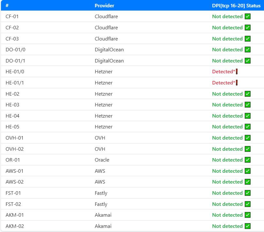Click the 'DPI[tcp 16-20] Status' column header
Image resolution: width=264 pixels, height=232 pixels.
click(236, 5)
